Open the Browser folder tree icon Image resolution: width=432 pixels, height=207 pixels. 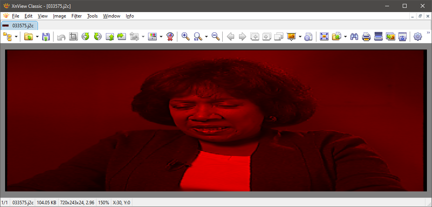click(7, 37)
